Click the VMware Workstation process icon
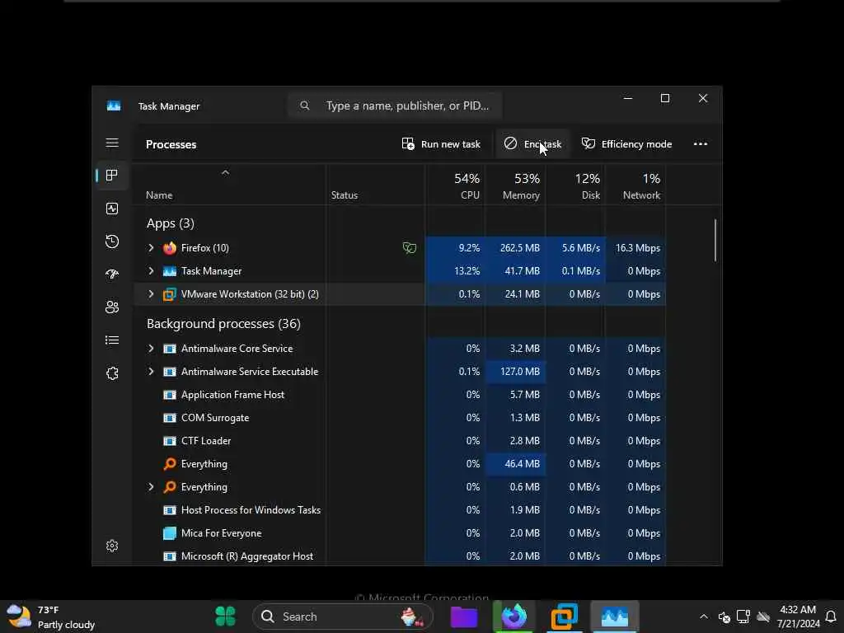 tap(170, 294)
